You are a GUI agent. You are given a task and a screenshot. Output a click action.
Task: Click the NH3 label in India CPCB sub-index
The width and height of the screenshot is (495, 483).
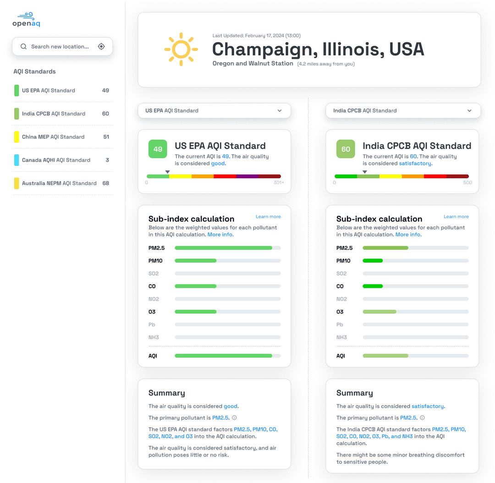coord(341,337)
